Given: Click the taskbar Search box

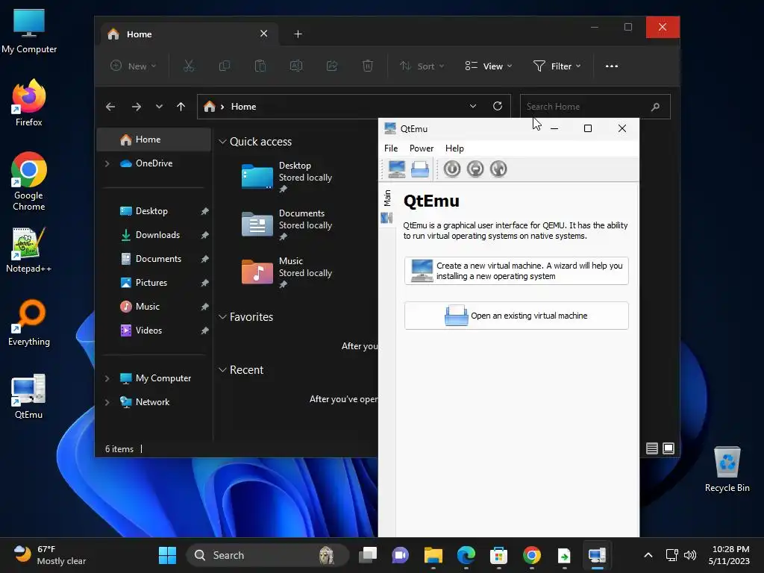Looking at the screenshot, I should 268,555.
